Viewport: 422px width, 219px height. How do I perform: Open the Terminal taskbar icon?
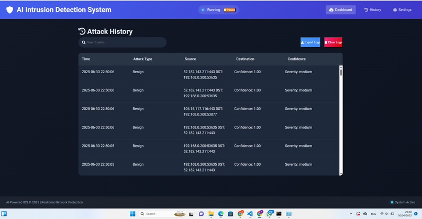pyautogui.click(x=279, y=214)
